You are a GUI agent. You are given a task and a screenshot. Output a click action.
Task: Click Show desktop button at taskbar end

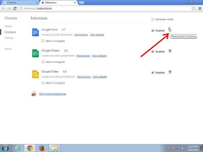tap(201, 148)
